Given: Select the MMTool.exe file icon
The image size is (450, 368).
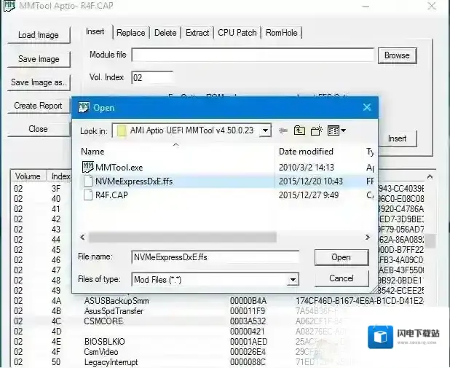Looking at the screenshot, I should 88,167.
